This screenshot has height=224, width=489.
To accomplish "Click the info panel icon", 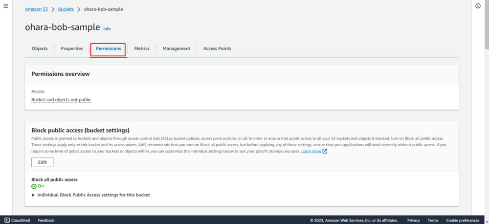I will (x=478, y=6).
